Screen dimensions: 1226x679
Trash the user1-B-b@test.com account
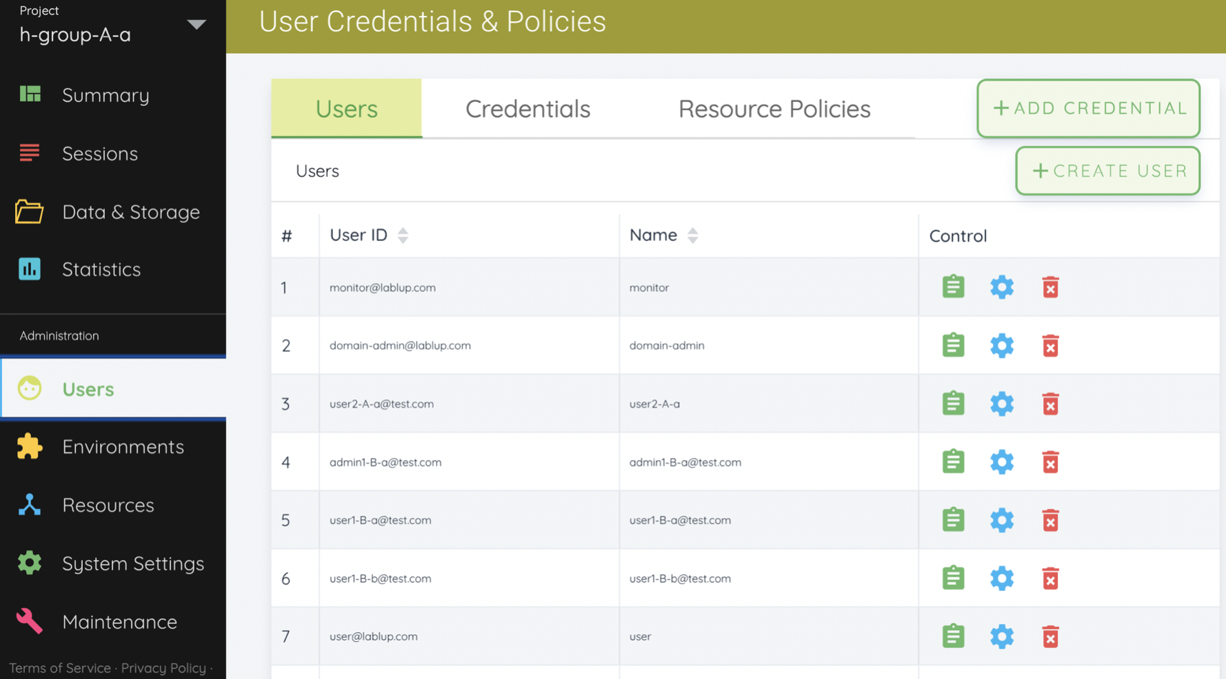pos(1050,578)
